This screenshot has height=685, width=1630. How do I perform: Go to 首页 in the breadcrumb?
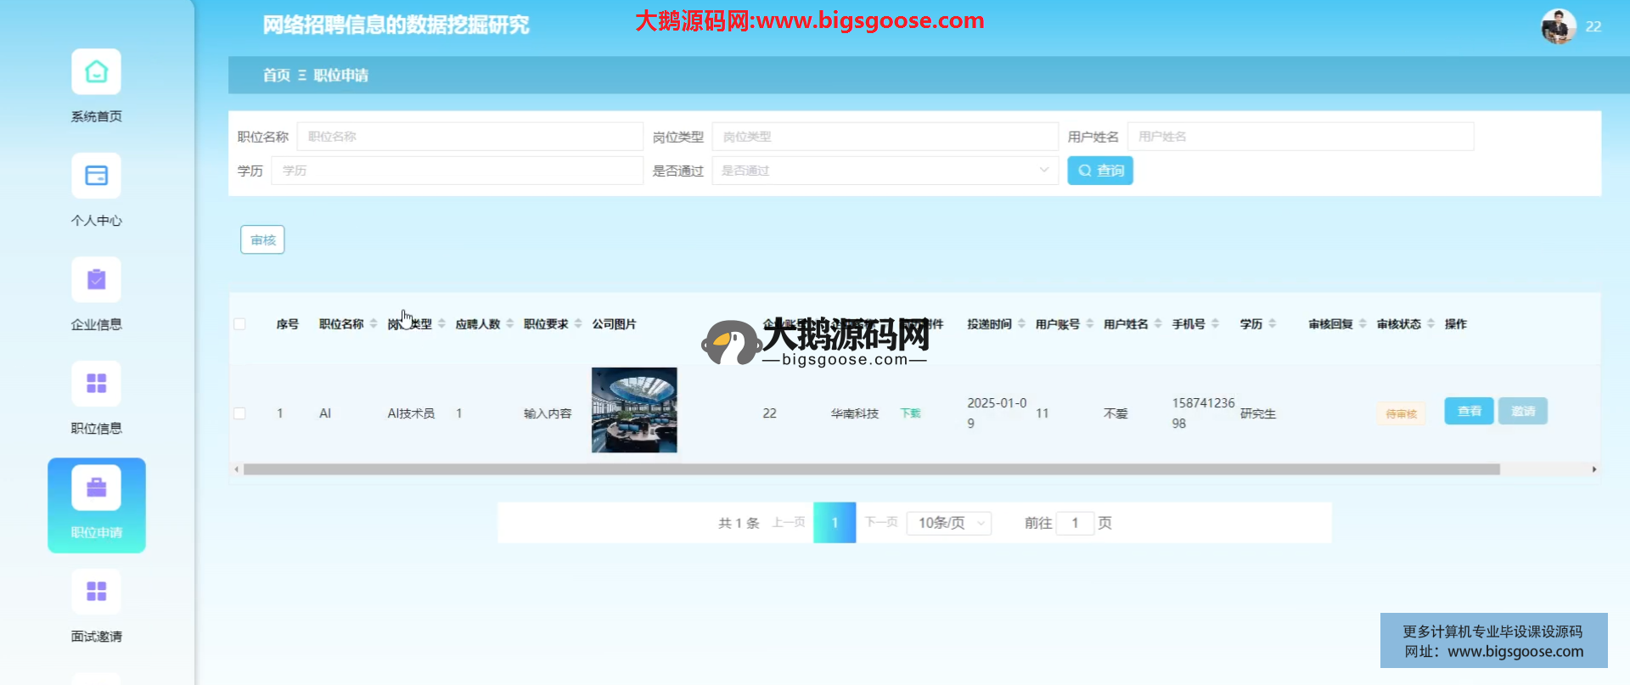pos(276,76)
